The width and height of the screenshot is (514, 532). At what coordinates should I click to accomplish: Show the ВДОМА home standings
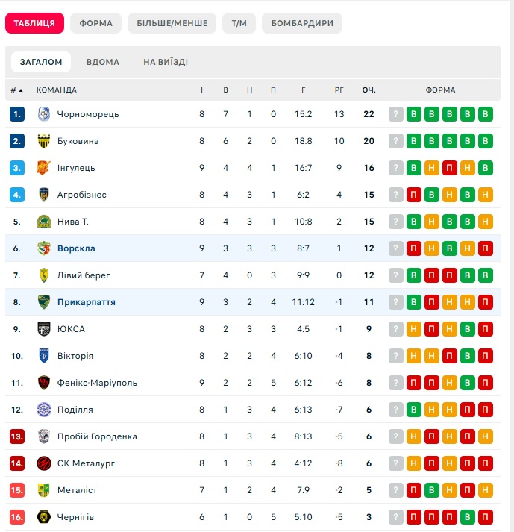pyautogui.click(x=102, y=62)
